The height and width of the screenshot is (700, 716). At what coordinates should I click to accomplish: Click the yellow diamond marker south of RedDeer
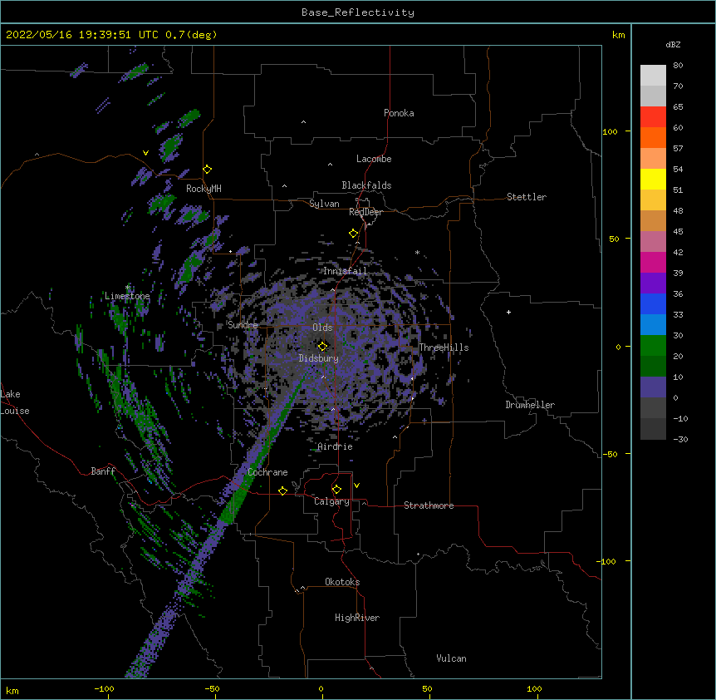coord(353,233)
